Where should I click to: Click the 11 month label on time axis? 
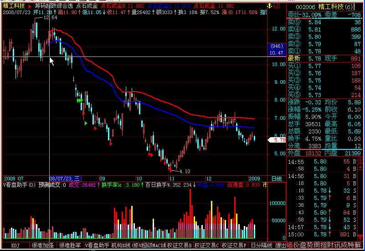172,179
